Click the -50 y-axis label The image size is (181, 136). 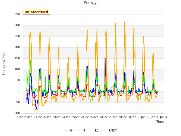pyautogui.click(x=18, y=102)
